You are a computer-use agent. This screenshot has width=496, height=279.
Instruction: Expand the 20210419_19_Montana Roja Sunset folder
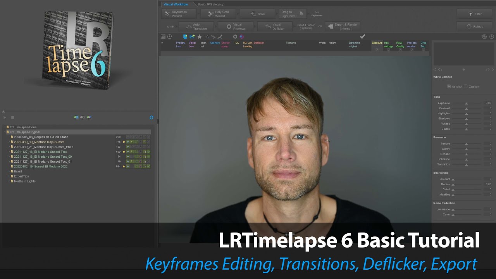coord(9,142)
